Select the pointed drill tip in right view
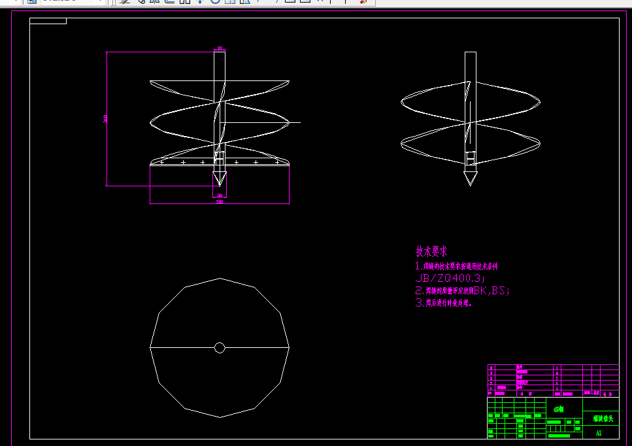Image resolution: width=632 pixels, height=446 pixels. coord(471,179)
